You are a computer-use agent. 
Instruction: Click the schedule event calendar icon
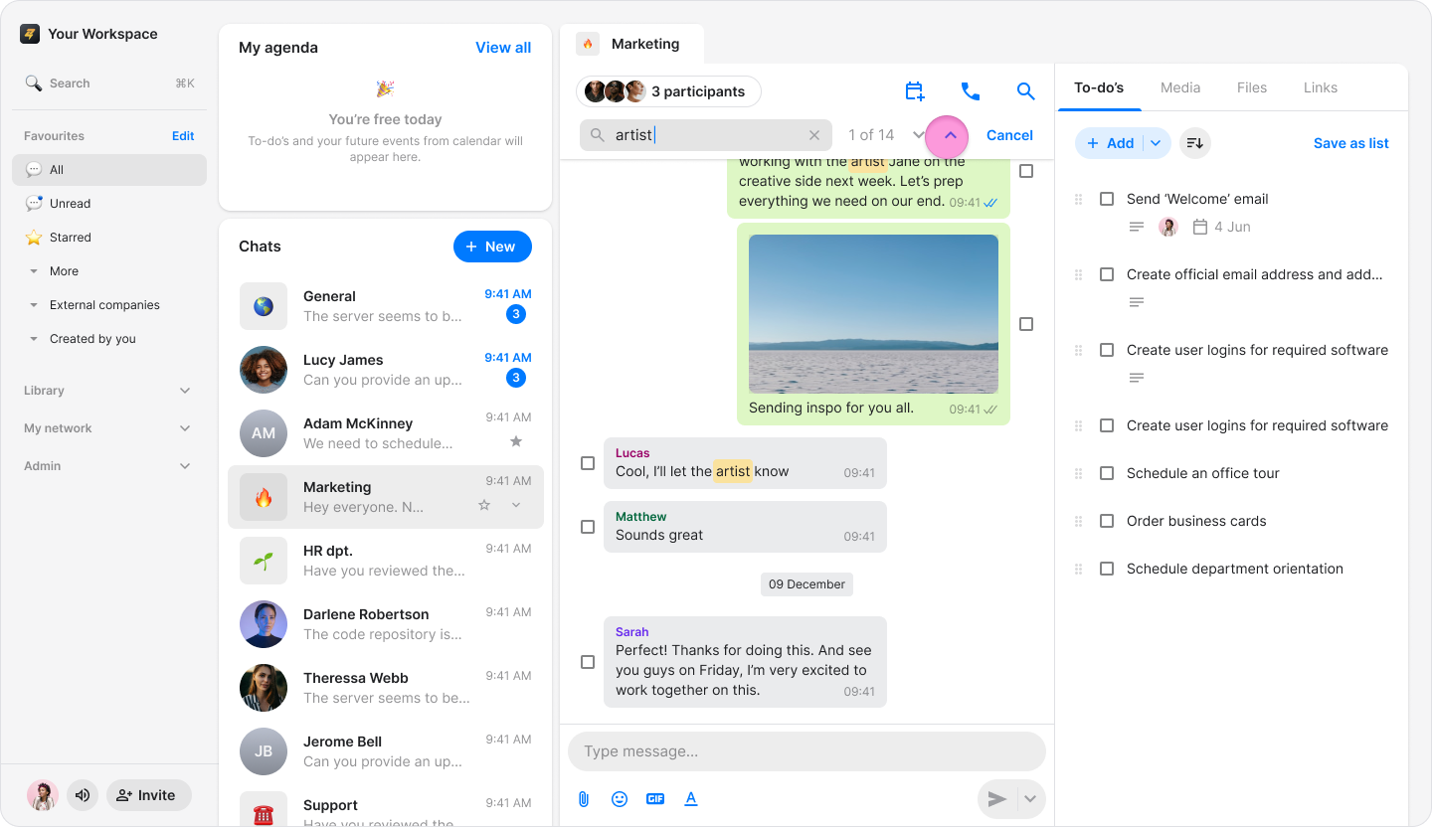tap(915, 91)
